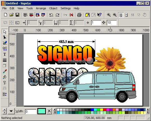This screenshot has height=121, width=151.
Task: Click the grid table icon in toolbar
Action: pyautogui.click(x=79, y=15)
